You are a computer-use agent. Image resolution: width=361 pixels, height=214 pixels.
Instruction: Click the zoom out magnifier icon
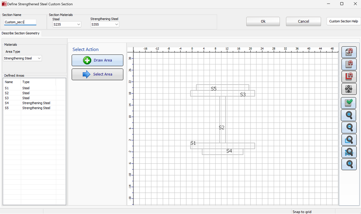[x=349, y=127]
